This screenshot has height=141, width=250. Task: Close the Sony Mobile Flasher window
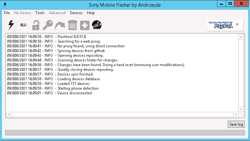(x=242, y=4)
